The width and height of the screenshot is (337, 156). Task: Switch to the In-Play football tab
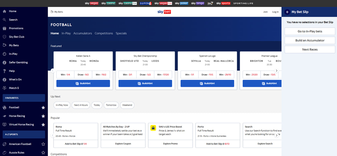[66, 33]
